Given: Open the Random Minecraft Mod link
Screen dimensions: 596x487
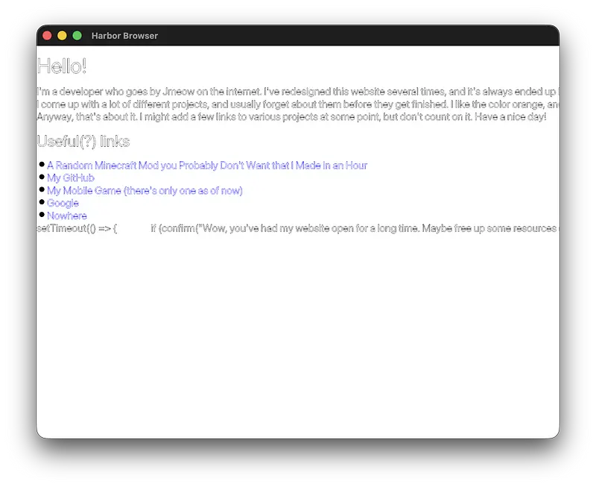Looking at the screenshot, I should 206,166.
